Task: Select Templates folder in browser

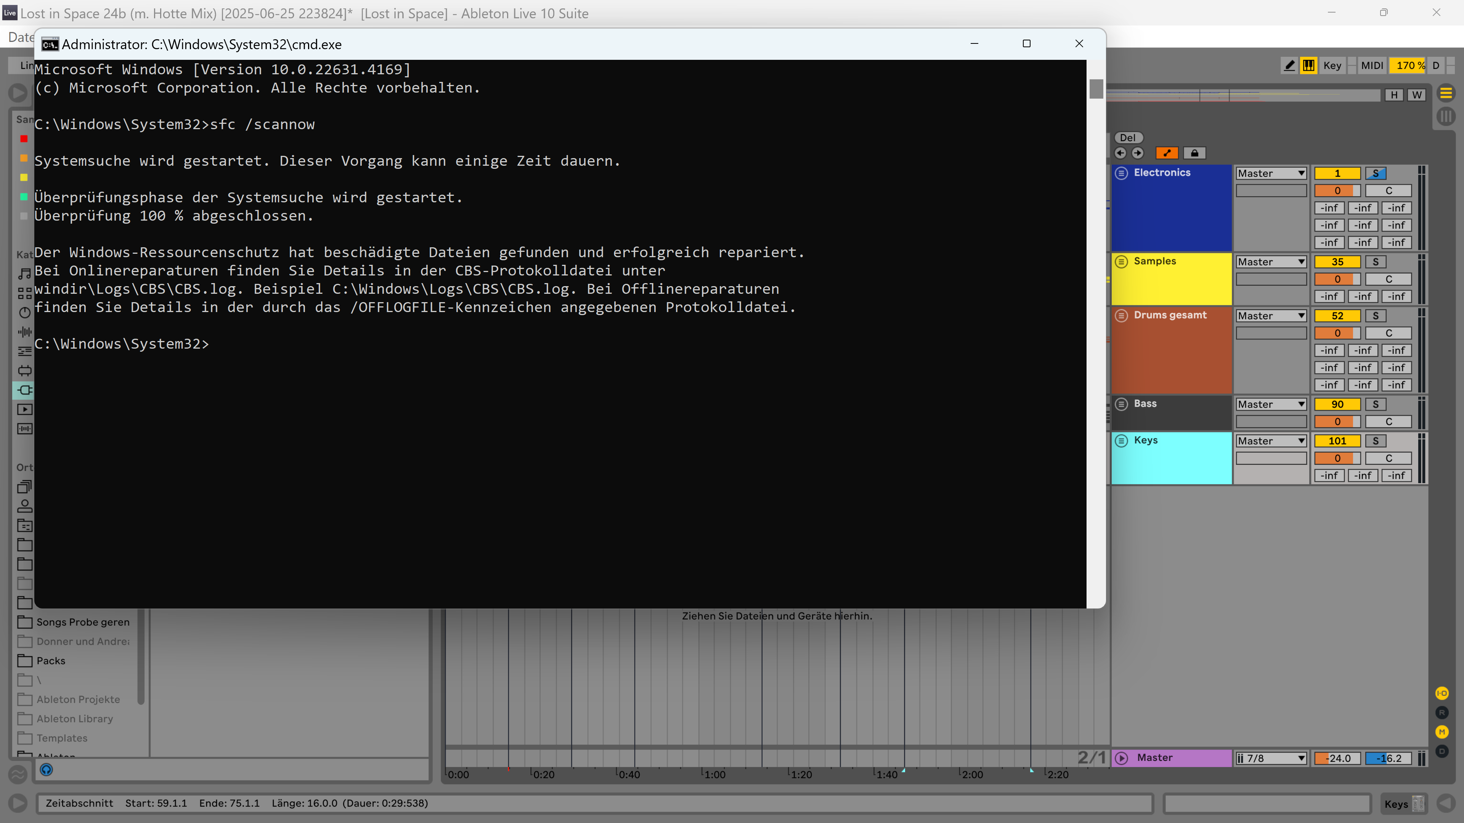Action: pos(53,738)
